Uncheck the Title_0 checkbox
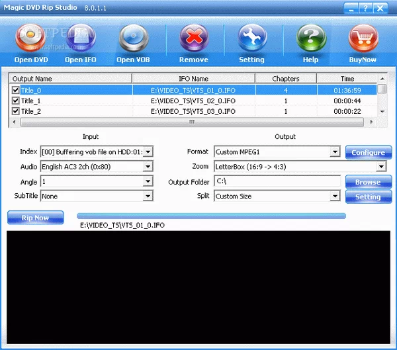 (16, 90)
